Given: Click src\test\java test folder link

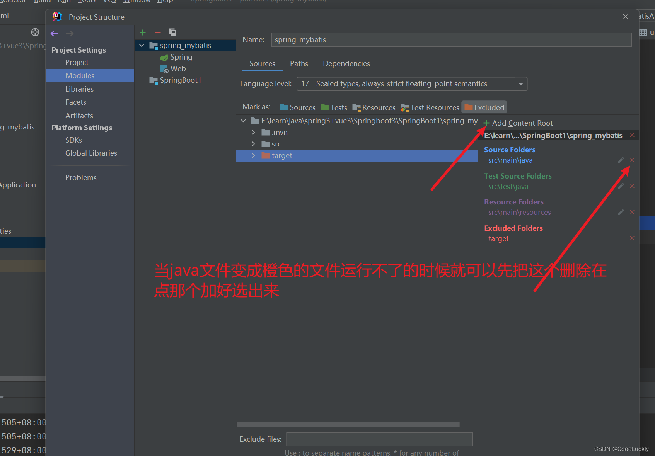Looking at the screenshot, I should click(x=508, y=186).
